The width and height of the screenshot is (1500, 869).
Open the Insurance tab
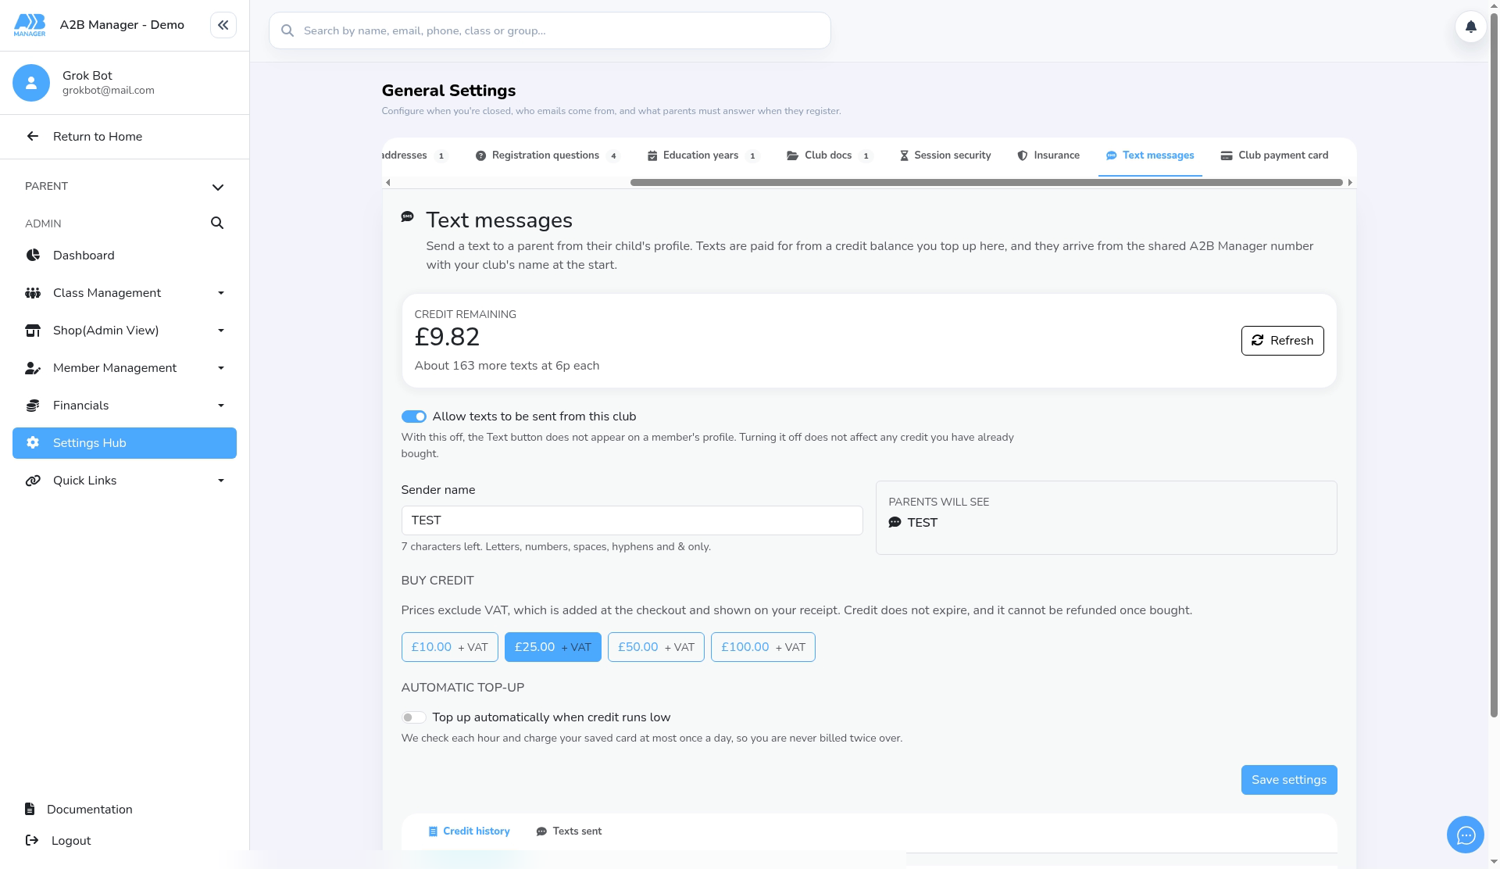point(1048,156)
